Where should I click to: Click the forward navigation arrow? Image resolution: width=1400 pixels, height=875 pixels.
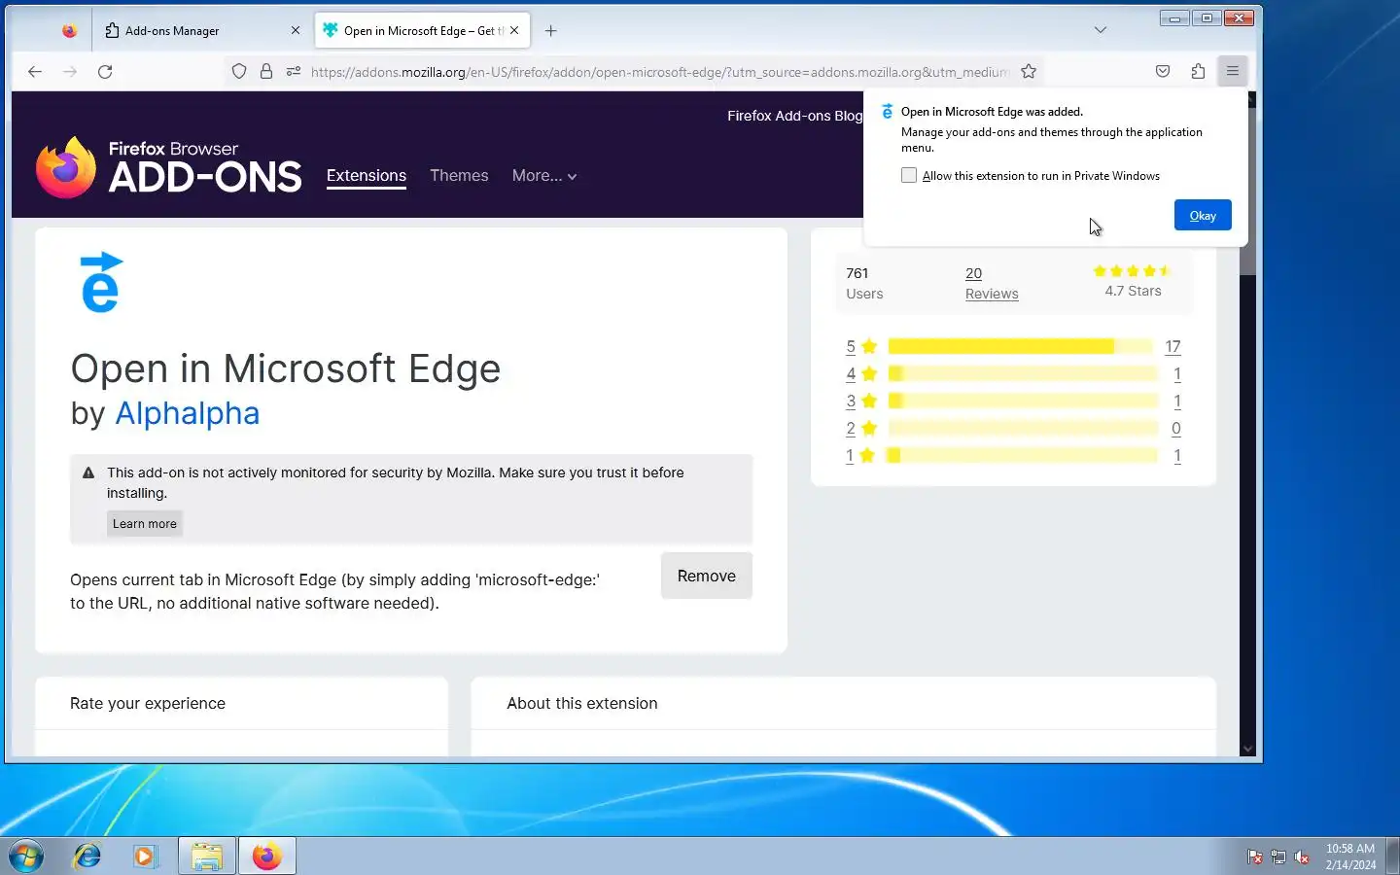coord(70,71)
